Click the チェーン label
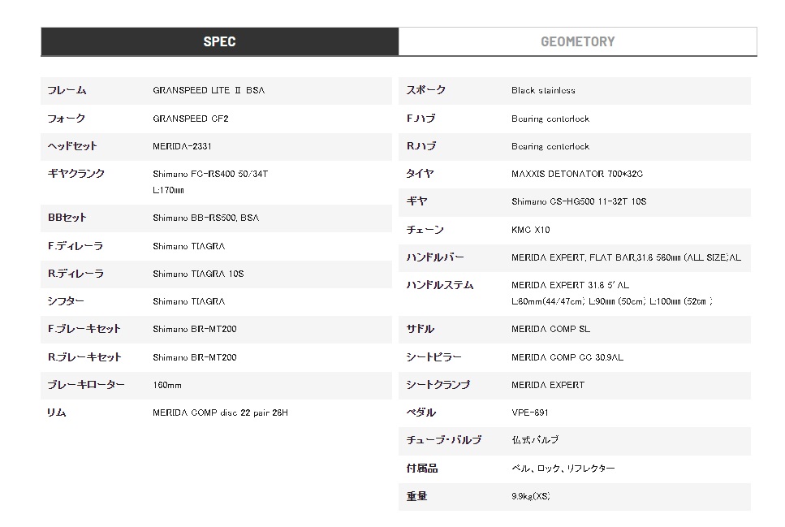 (x=425, y=230)
